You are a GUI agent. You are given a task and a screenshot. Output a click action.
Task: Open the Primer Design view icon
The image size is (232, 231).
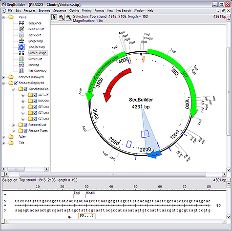coord(21,53)
